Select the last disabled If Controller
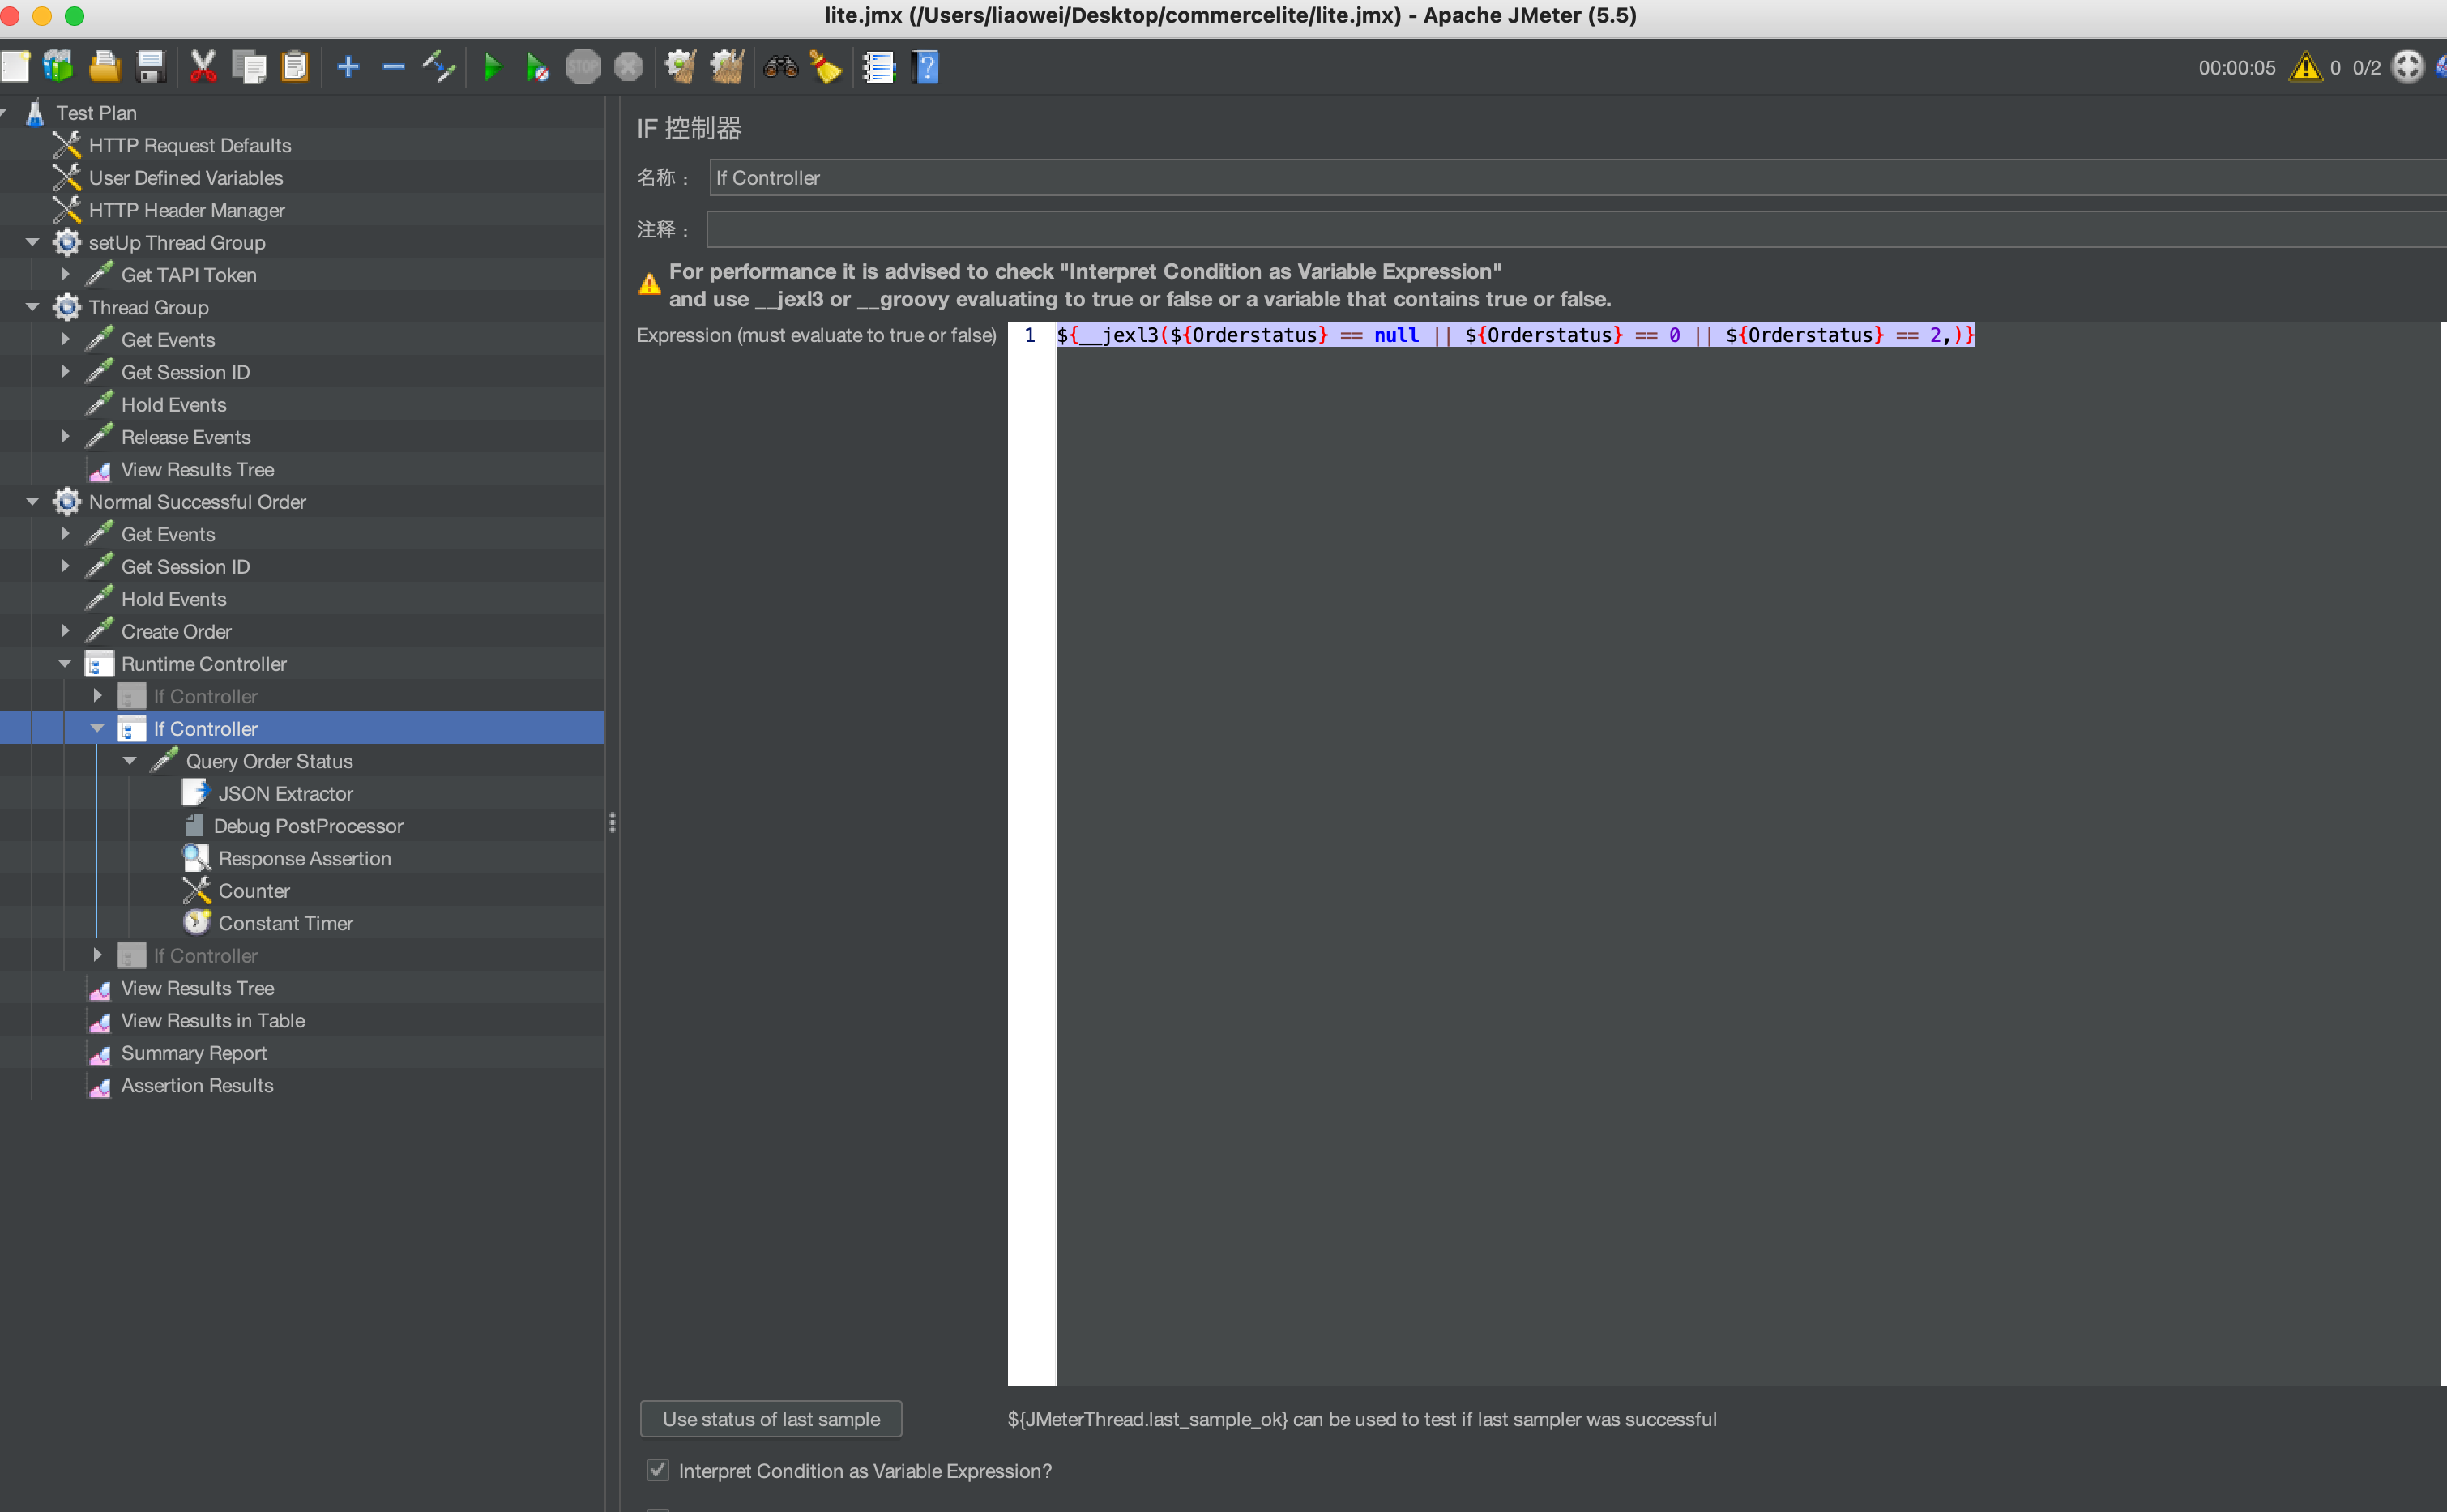Viewport: 2447px width, 1512px height. point(205,955)
